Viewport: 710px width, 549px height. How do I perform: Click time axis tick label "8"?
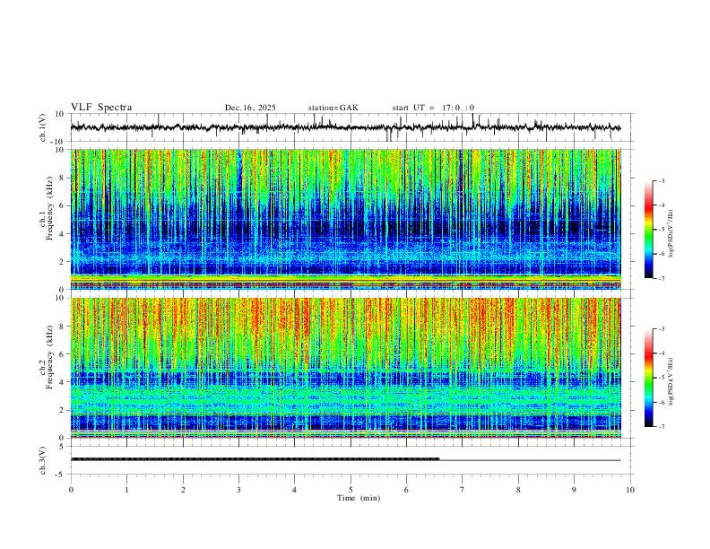tap(518, 490)
